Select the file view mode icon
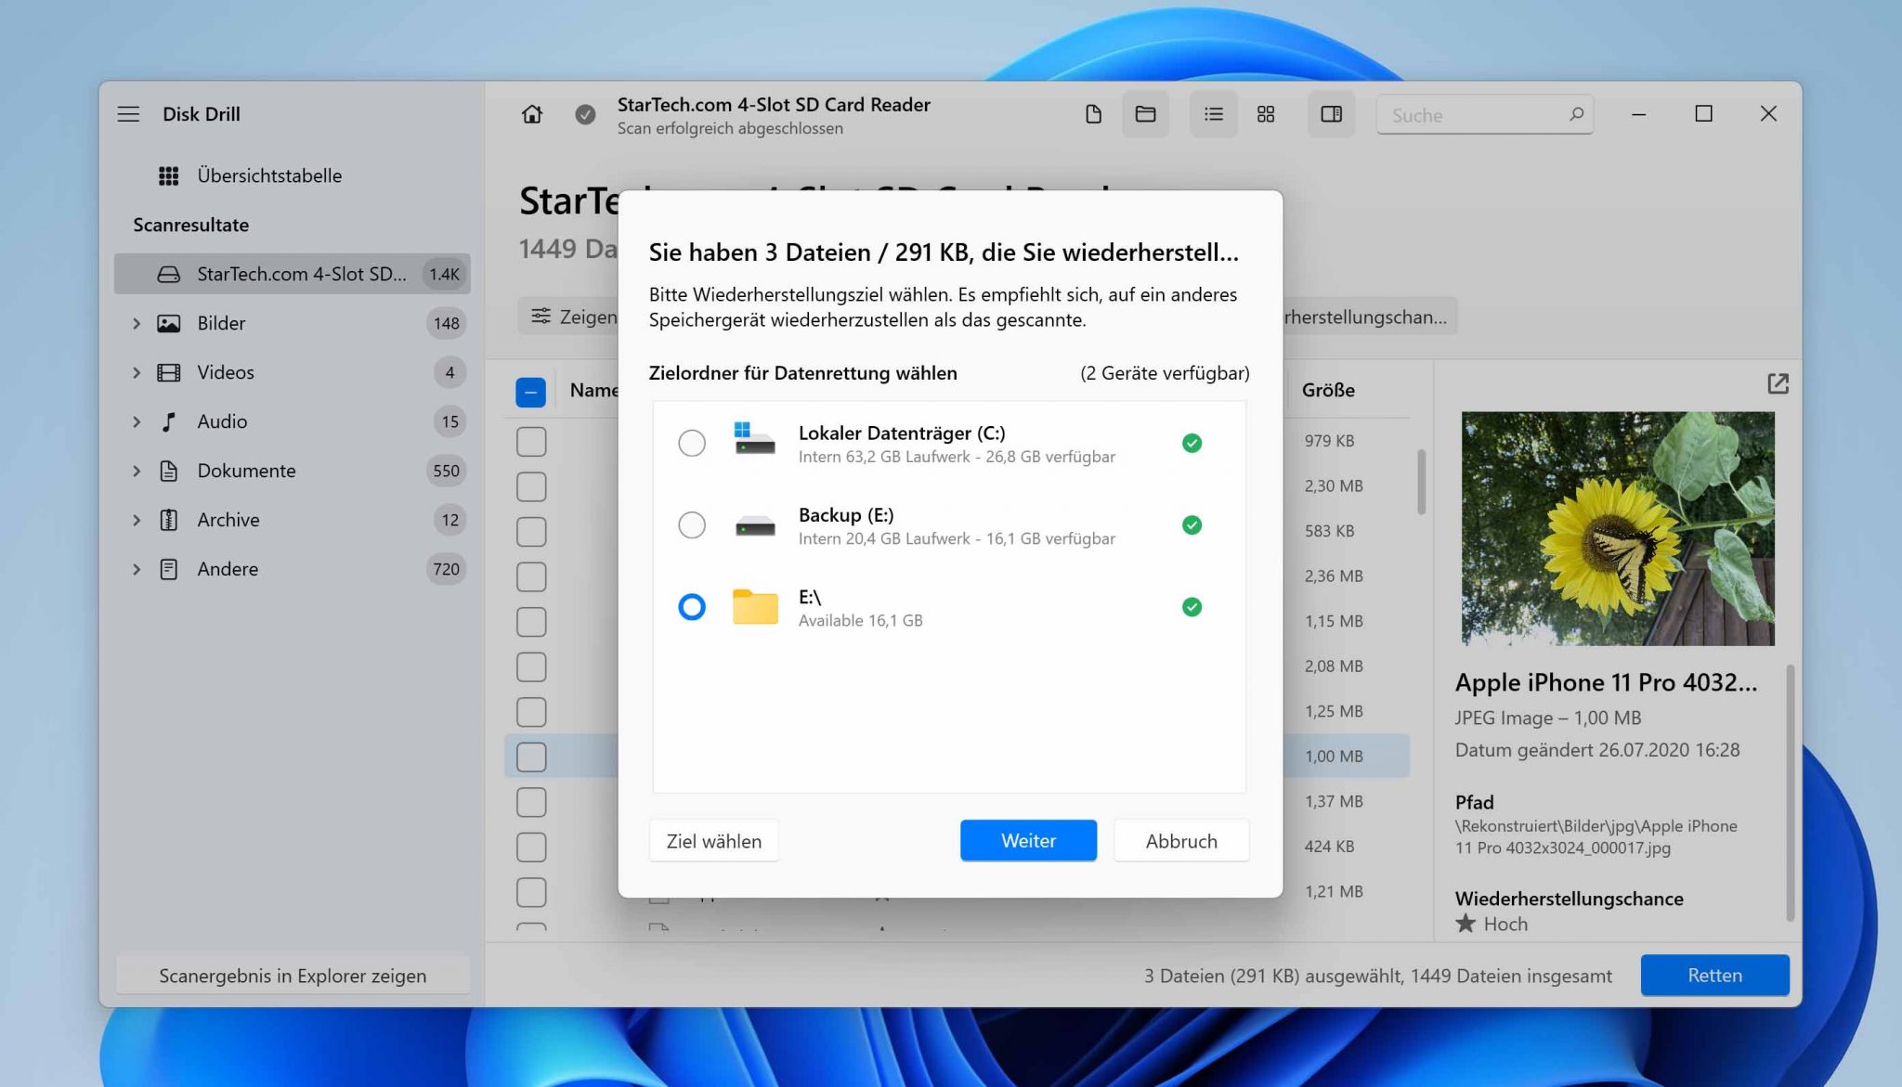1902x1087 pixels. point(1094,114)
